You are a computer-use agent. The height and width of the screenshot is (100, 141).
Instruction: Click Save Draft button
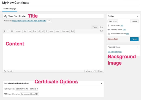pos(113,21)
